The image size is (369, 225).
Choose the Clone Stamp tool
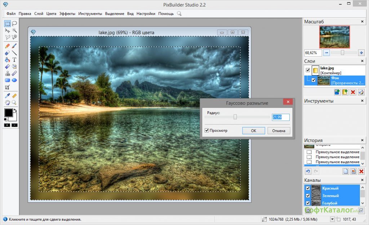tap(8, 73)
